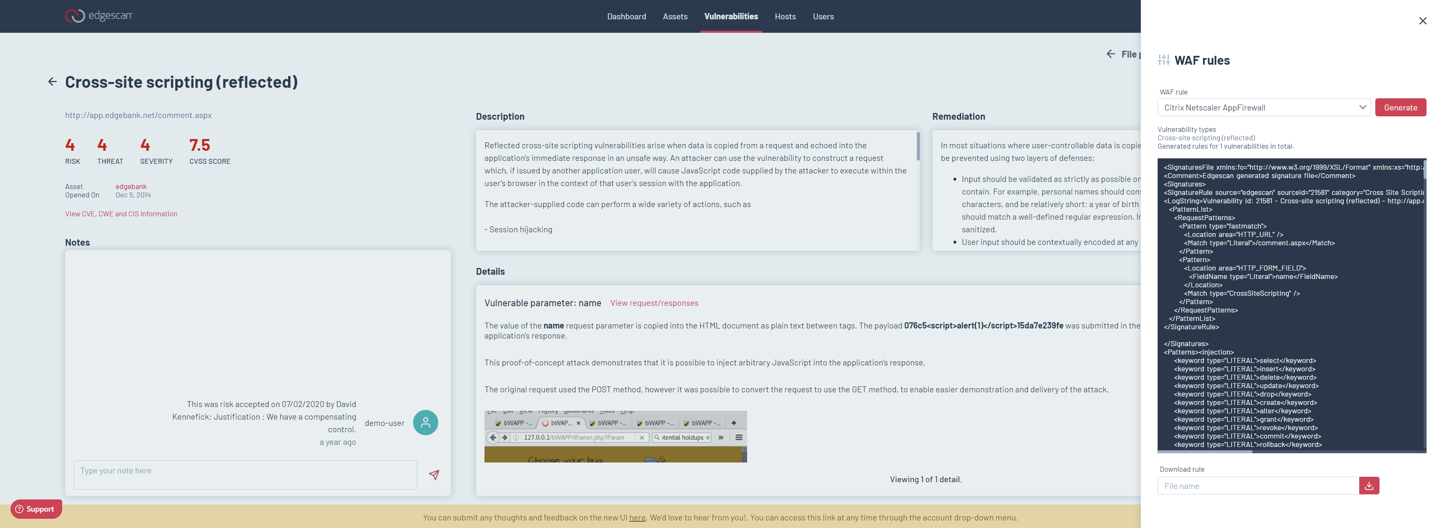Close the WAF rules panel

[x=1423, y=21]
